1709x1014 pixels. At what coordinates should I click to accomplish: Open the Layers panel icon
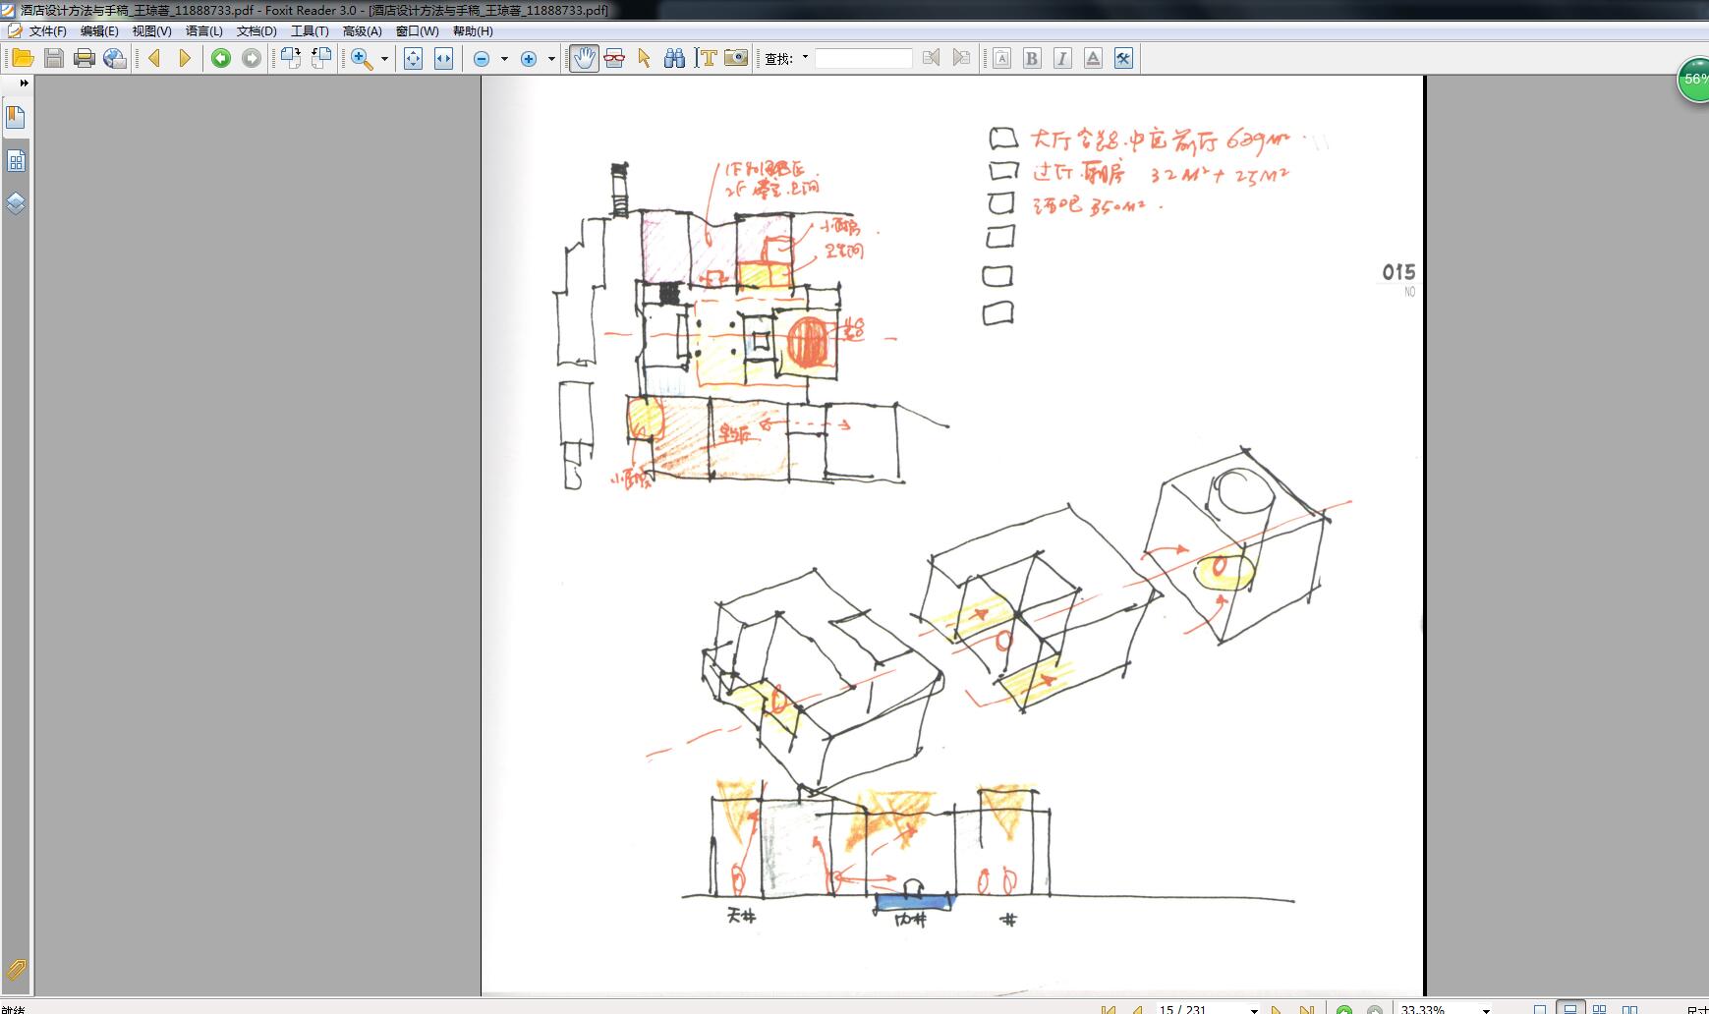click(x=16, y=203)
